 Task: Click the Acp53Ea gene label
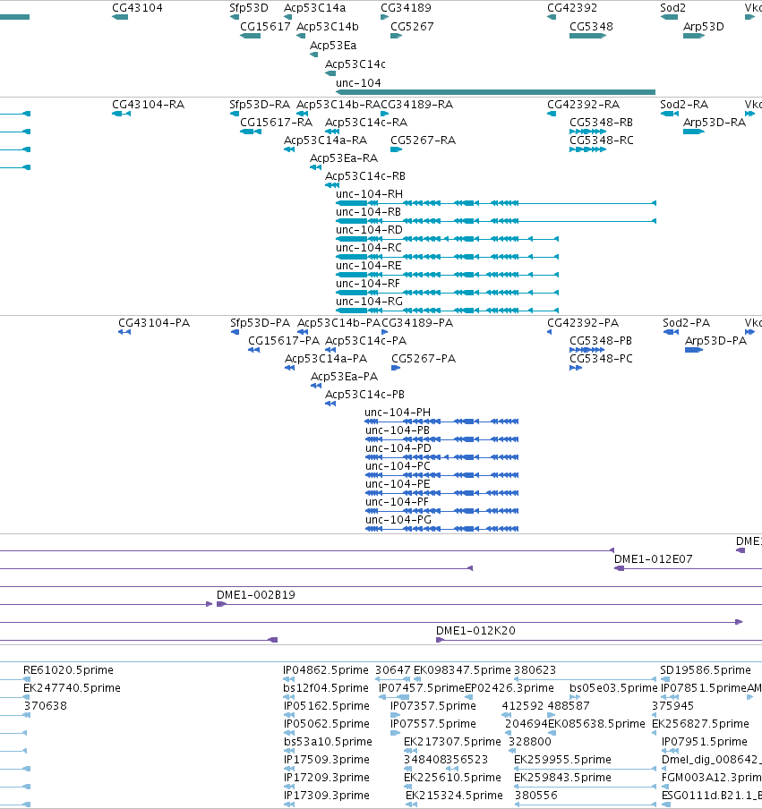pyautogui.click(x=333, y=46)
